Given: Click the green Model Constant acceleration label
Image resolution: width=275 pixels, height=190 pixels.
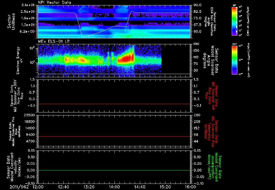Looking at the screenshot, I should point(215,167).
